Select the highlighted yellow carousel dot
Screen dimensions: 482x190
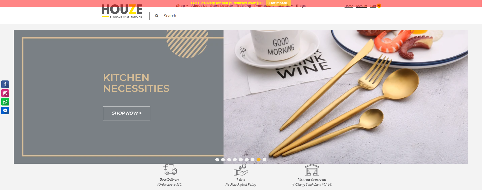[259, 160]
